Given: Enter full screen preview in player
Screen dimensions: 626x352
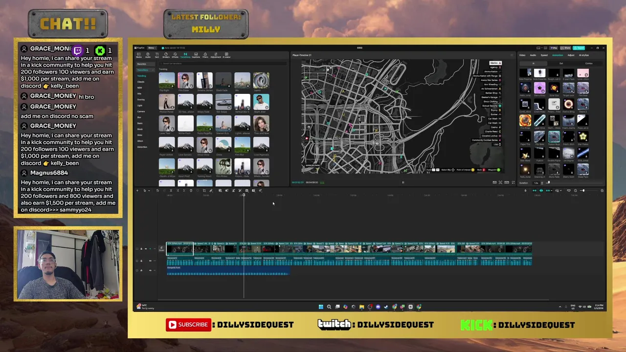Looking at the screenshot, I should pos(513,182).
